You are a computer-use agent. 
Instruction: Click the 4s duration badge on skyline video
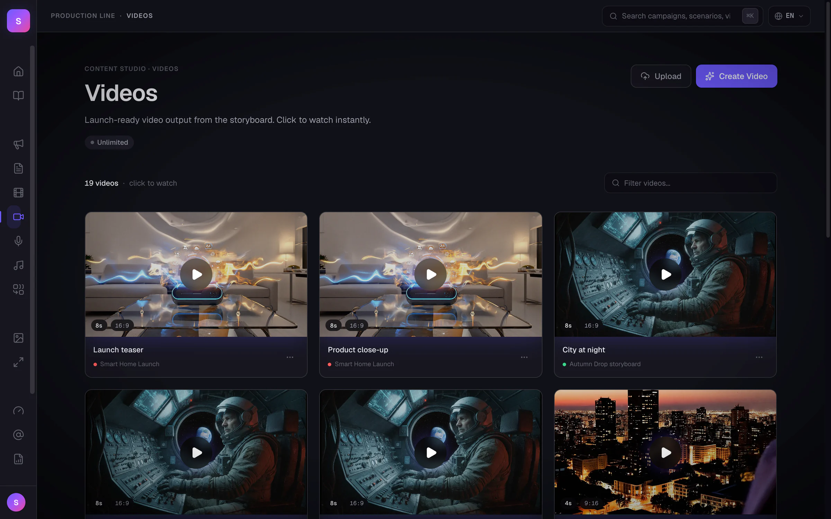click(568, 503)
